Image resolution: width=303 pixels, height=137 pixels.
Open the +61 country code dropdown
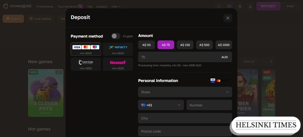[161, 105]
